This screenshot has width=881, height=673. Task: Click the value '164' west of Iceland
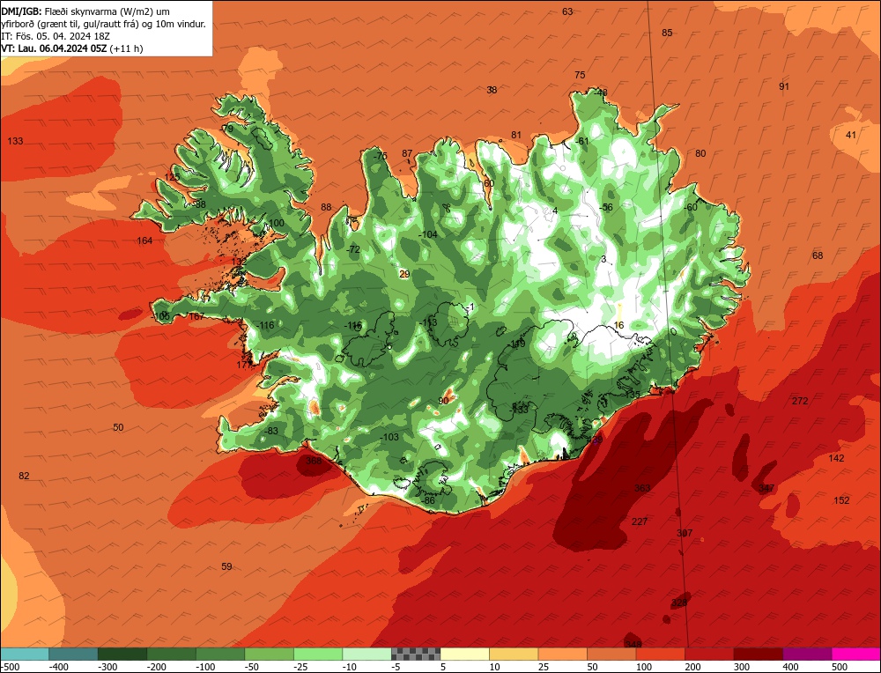145,241
